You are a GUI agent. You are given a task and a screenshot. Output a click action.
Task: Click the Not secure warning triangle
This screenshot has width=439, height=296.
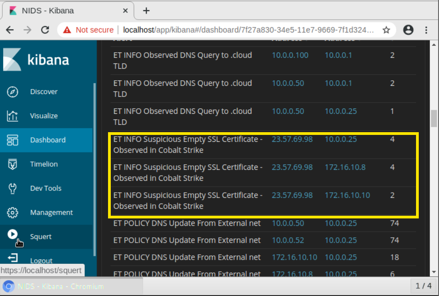[67, 30]
